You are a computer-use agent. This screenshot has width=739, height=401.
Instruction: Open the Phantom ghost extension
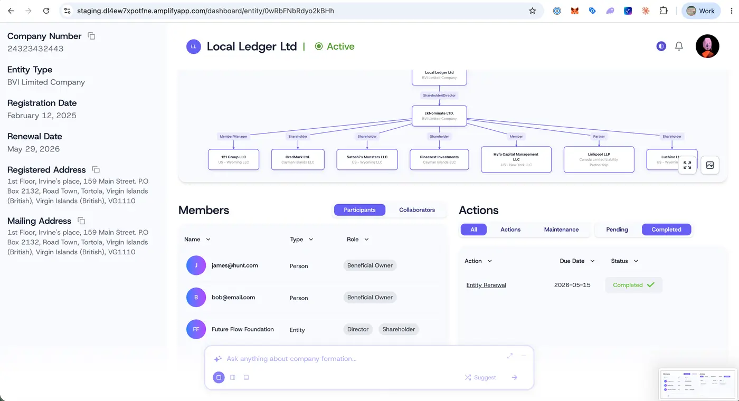[610, 11]
